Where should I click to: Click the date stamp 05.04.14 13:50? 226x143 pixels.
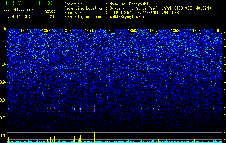[x=18, y=16]
